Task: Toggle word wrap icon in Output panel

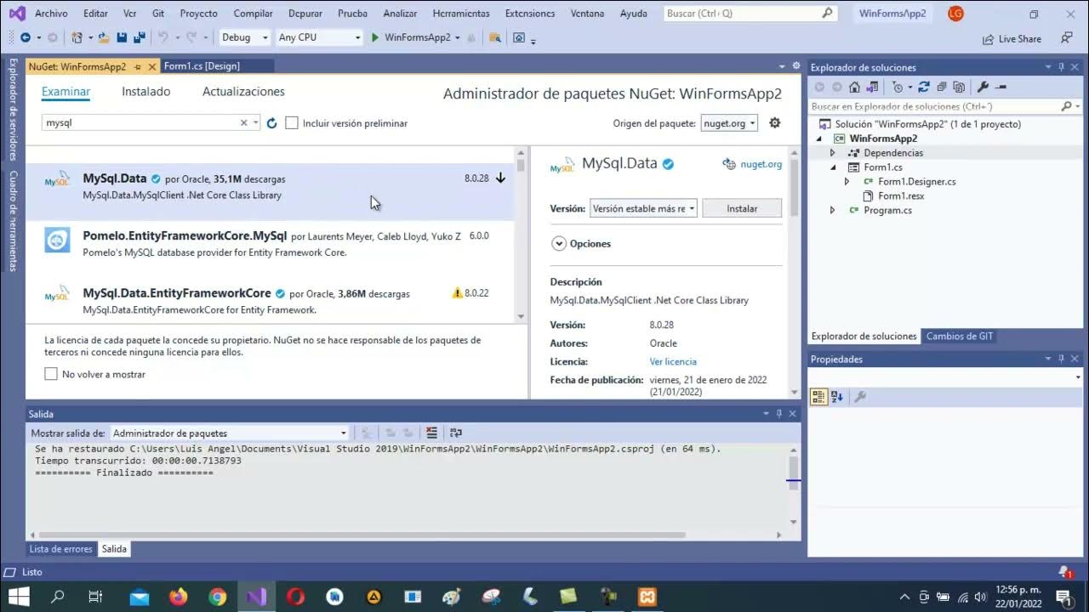Action: pyautogui.click(x=456, y=433)
